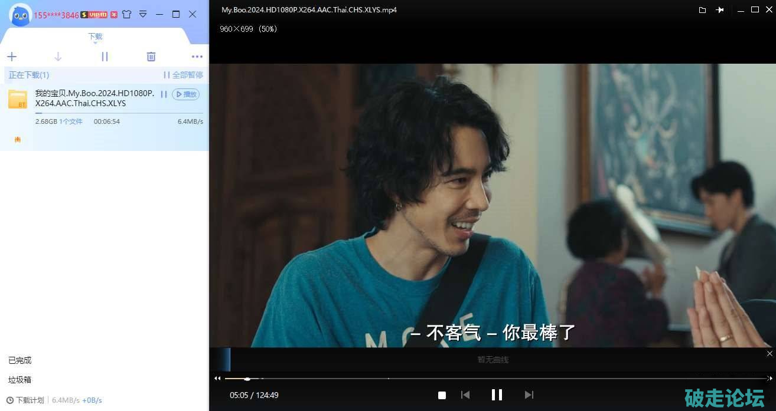This screenshot has width=776, height=411.
Task: Pin the player window on top
Action: point(719,10)
